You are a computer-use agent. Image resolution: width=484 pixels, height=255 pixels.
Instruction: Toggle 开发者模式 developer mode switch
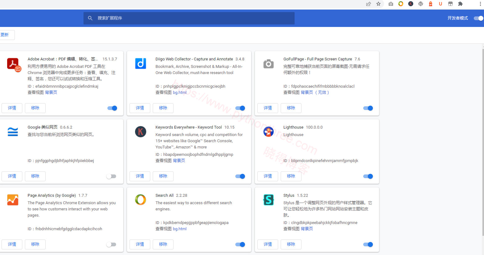[478, 18]
